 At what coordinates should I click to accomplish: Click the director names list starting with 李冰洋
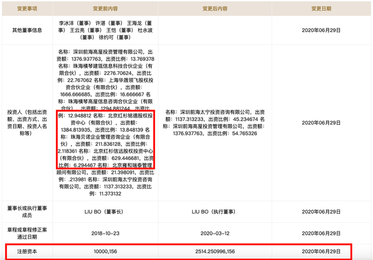click(106, 30)
